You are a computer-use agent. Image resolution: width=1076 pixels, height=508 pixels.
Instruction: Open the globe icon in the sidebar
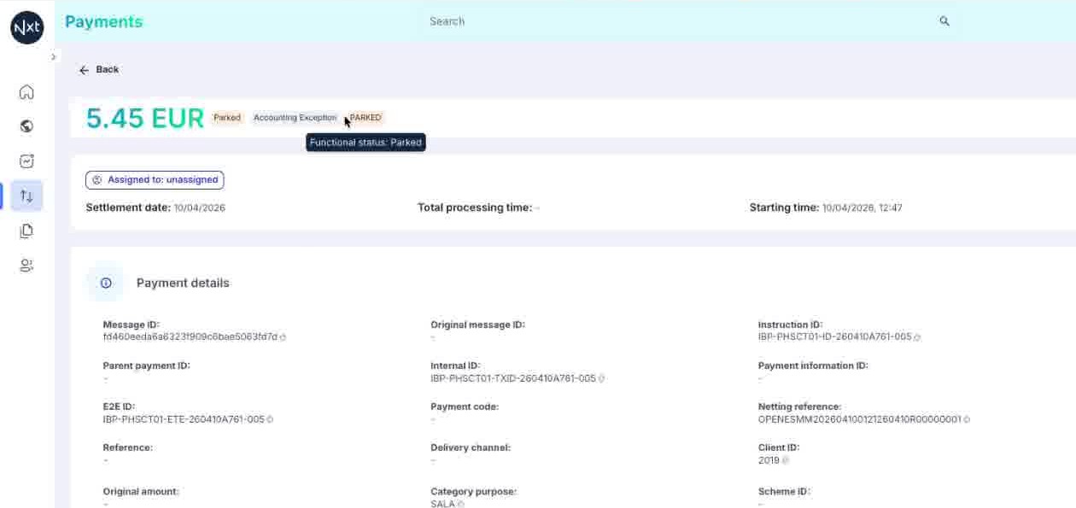[26, 126]
